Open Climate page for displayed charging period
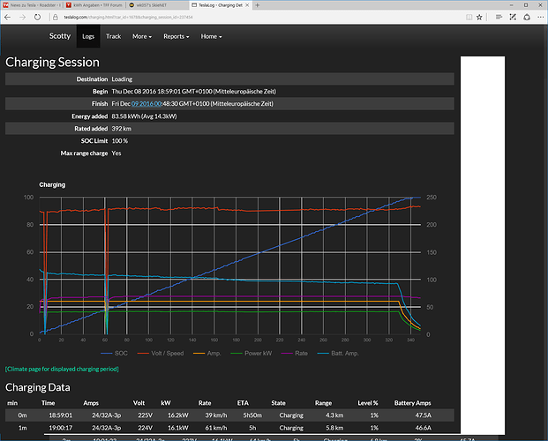The width and height of the screenshot is (548, 441). tap(62, 369)
